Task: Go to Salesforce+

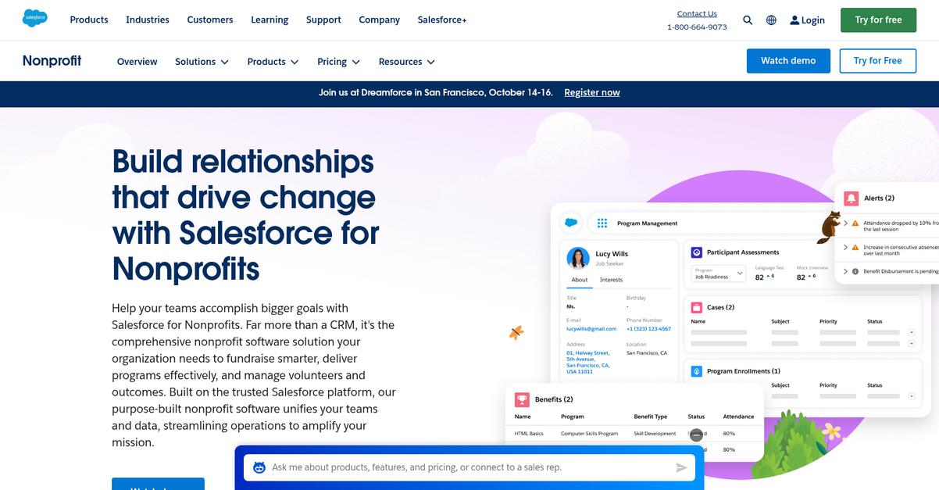Action: 442,20
